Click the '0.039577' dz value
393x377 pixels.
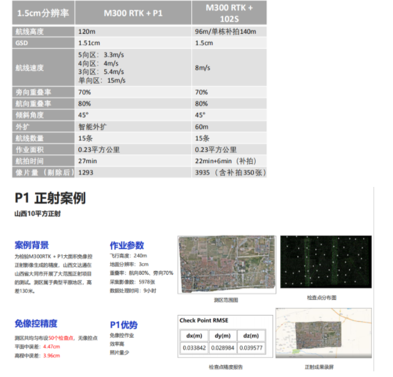point(251,348)
